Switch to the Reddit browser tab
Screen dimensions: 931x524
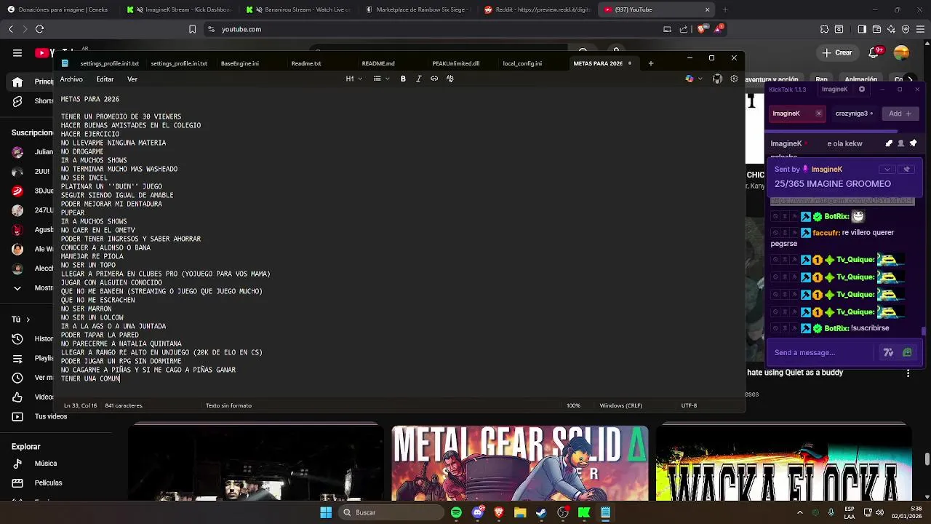(537, 9)
